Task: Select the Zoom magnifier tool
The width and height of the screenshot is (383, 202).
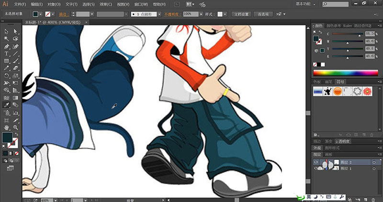Action: click(15, 128)
